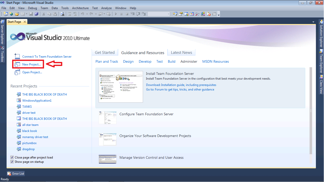Click the New Project toolbar icon
The image size is (324, 182).
6,14
